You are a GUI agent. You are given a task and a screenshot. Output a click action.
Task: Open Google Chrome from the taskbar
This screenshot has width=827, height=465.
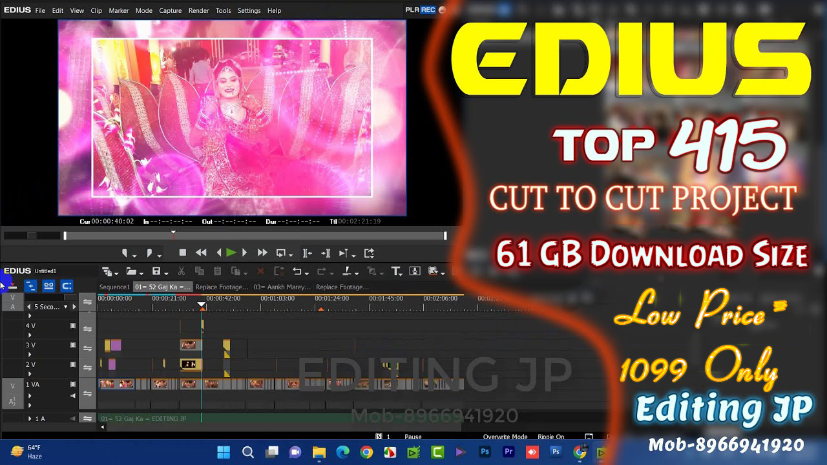[366, 452]
